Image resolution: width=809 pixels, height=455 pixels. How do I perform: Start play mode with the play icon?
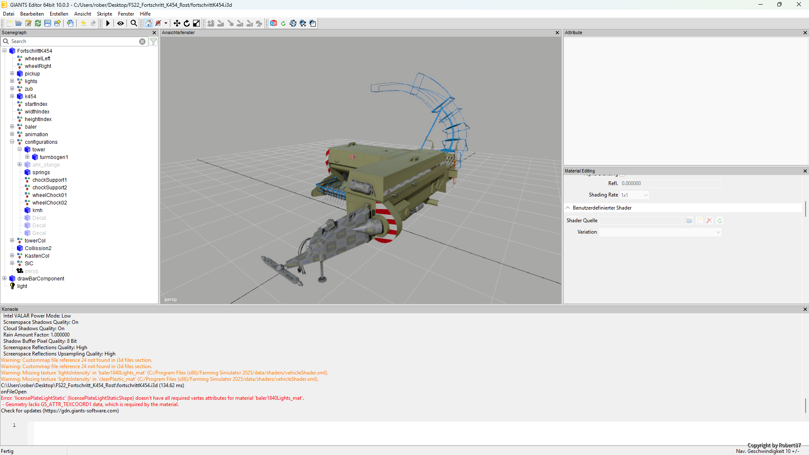tap(108, 23)
